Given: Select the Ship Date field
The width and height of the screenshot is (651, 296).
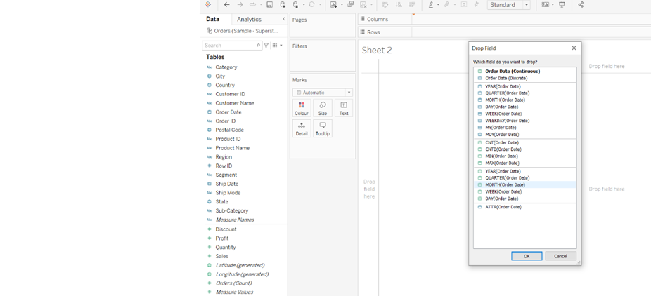Looking at the screenshot, I should pos(226,184).
